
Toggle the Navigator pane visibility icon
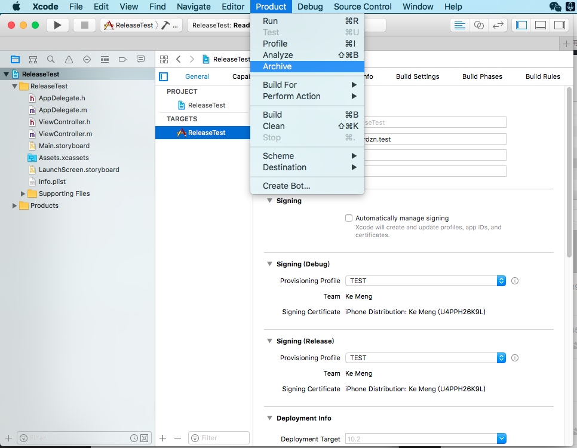521,25
